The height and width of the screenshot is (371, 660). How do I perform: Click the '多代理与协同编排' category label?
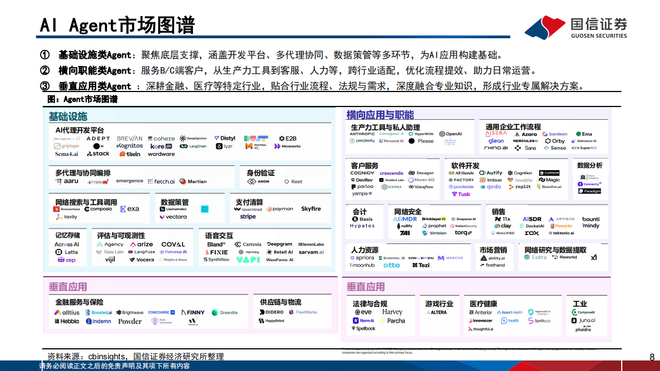pyautogui.click(x=83, y=173)
